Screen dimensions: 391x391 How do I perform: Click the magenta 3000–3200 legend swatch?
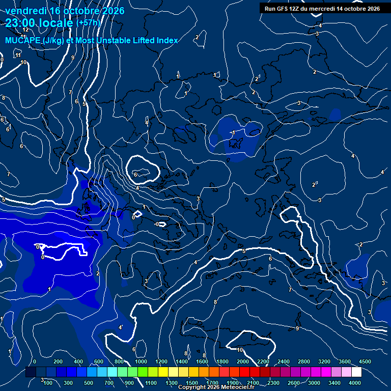coord(316,372)
